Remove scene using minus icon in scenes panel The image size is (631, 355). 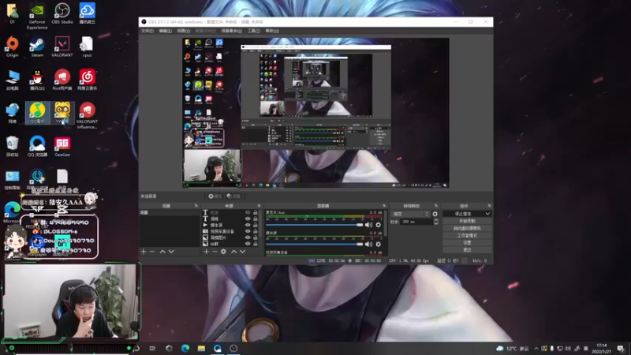coord(152,252)
